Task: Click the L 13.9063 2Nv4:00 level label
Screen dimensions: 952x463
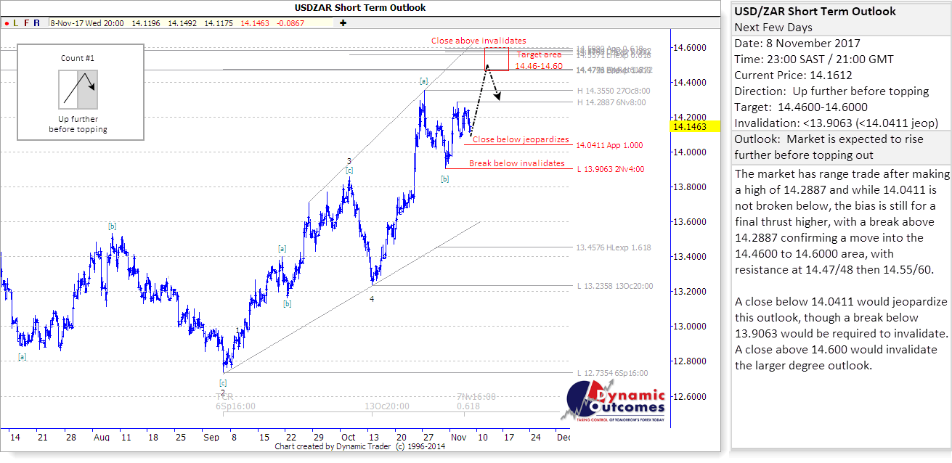Action: [x=610, y=169]
